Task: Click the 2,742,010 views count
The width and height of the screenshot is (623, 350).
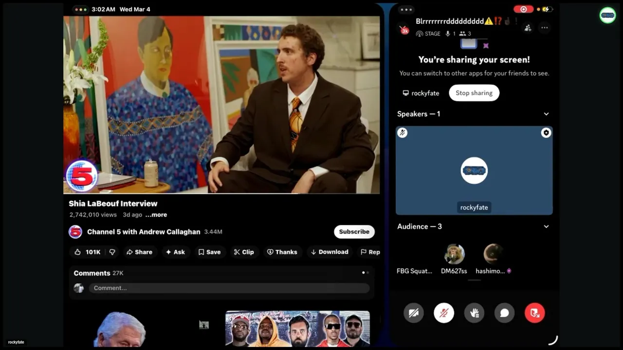Action: 93,214
